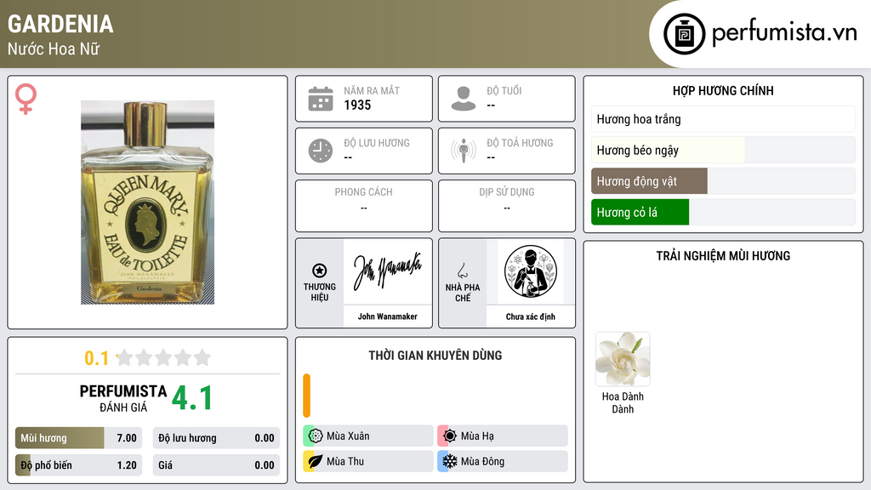Click the Mùa Xuân flower icon
The width and height of the screenshot is (871, 490).
point(316,436)
